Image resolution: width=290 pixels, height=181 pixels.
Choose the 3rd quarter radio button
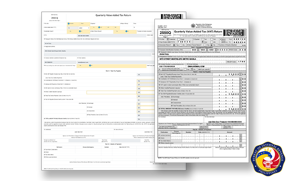[x=107, y=28]
